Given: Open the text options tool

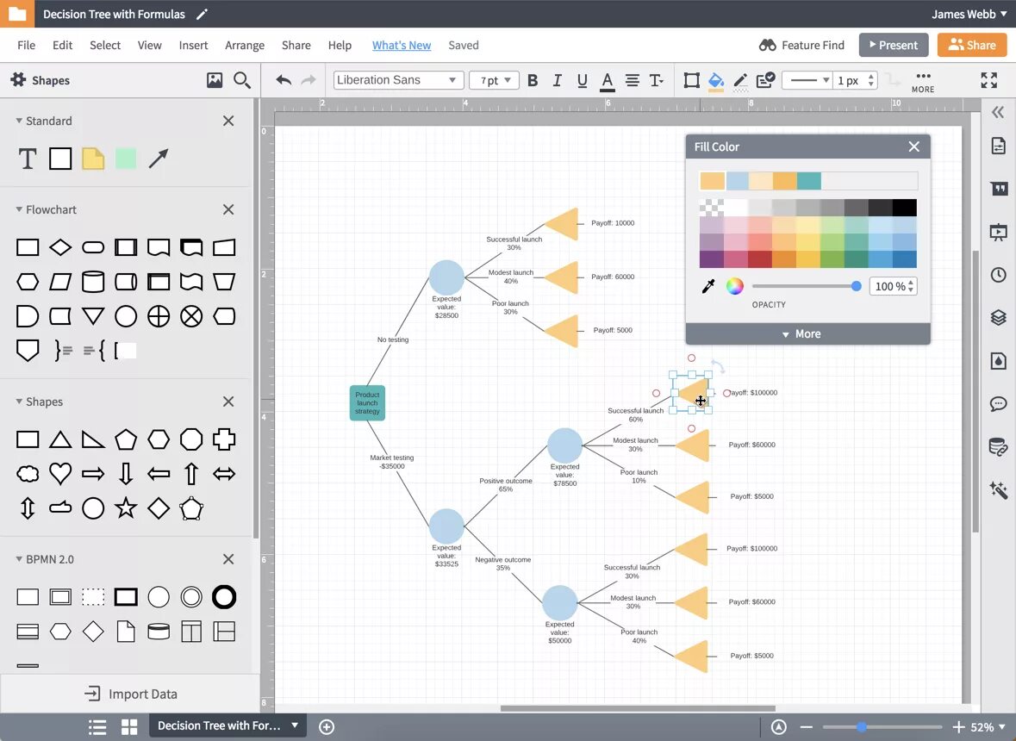Looking at the screenshot, I should pyautogui.click(x=657, y=80).
